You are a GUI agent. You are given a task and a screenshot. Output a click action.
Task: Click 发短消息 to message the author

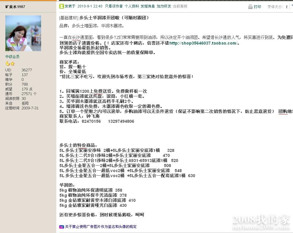click(x=148, y=6)
